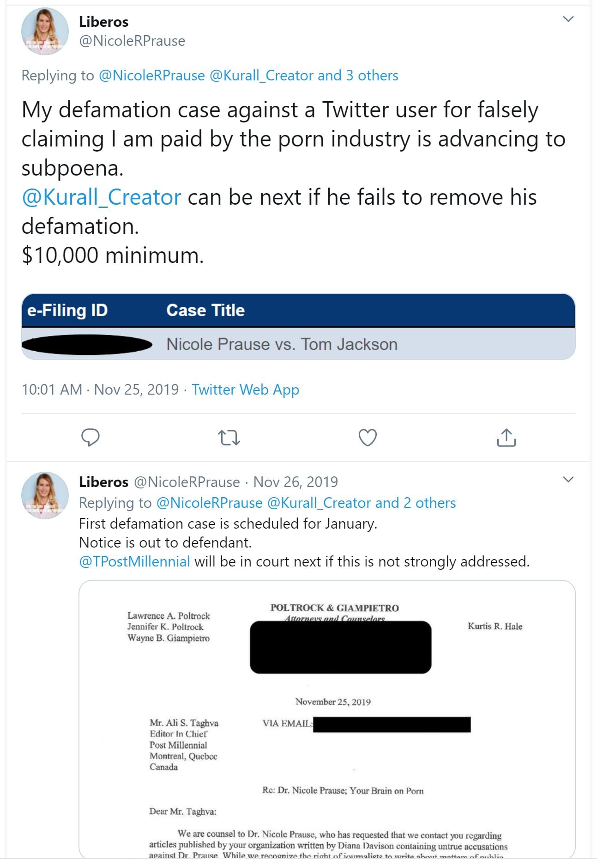The height and width of the screenshot is (859, 597).
Task: Open the @TPostMillennial mention link
Action: coord(134,561)
